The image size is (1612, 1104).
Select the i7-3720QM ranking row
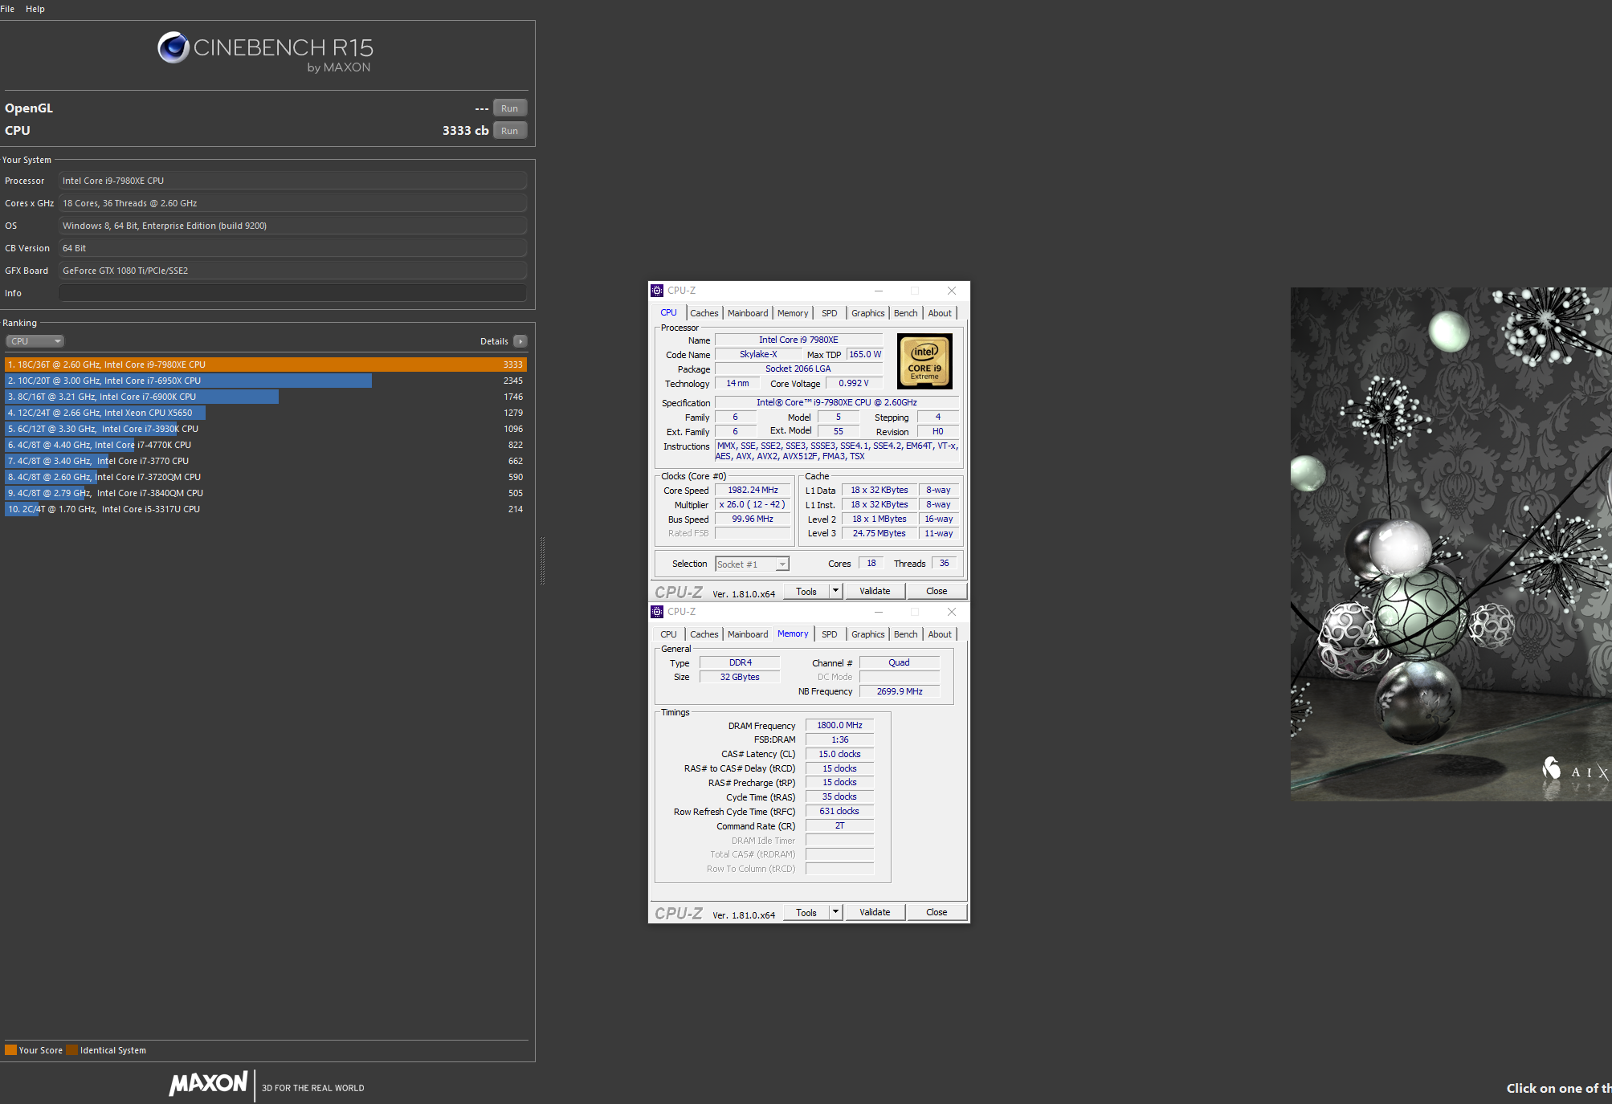point(266,477)
